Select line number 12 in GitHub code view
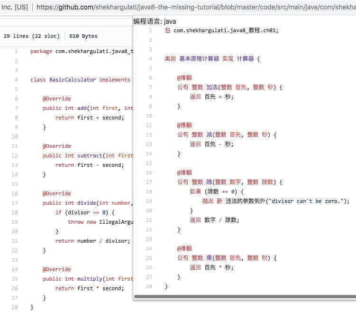The width and height of the screenshot is (356, 312). click(x=15, y=156)
